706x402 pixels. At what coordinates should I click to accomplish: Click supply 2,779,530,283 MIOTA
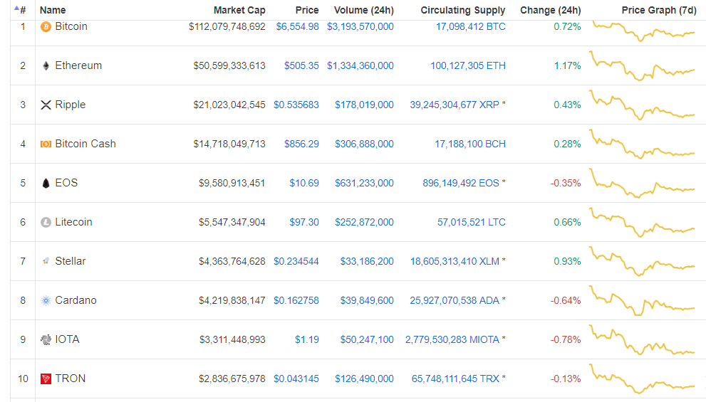(x=452, y=340)
